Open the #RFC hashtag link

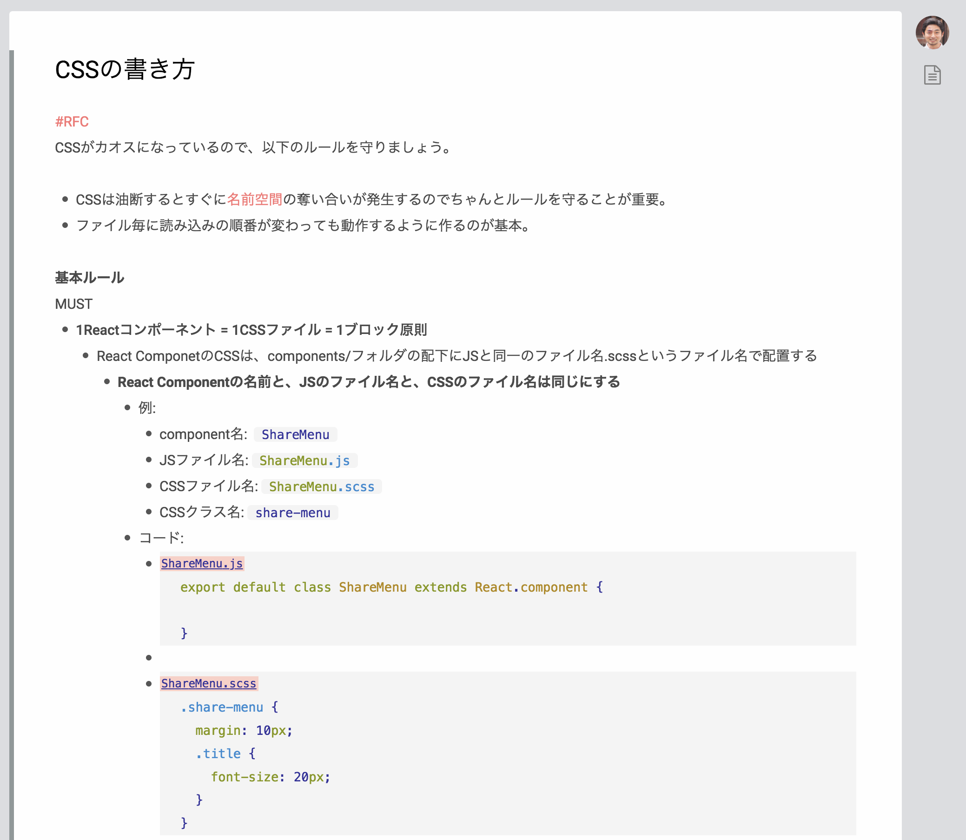tap(72, 122)
